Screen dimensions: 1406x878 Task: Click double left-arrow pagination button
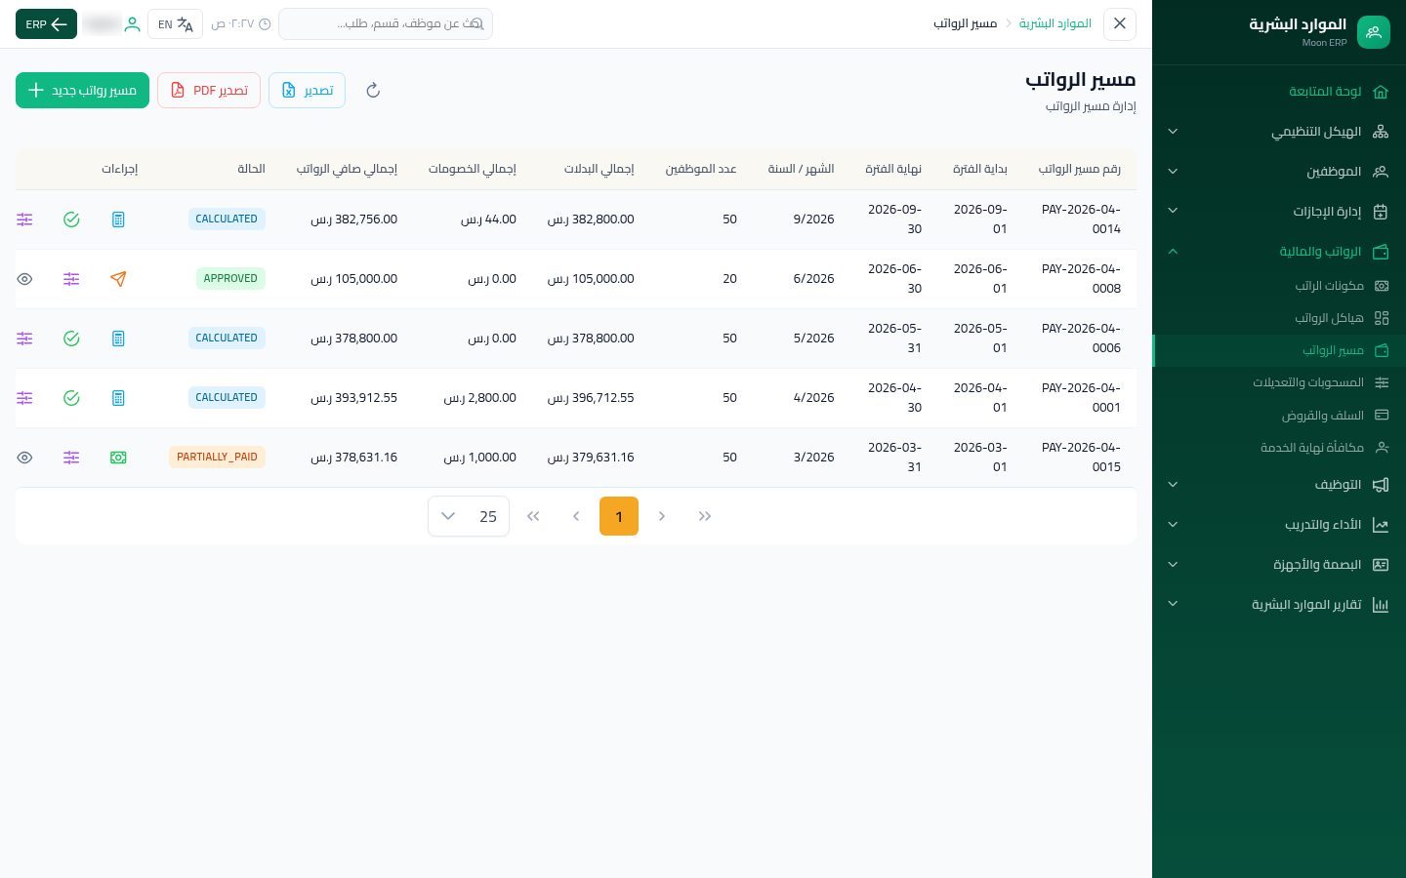(x=533, y=516)
